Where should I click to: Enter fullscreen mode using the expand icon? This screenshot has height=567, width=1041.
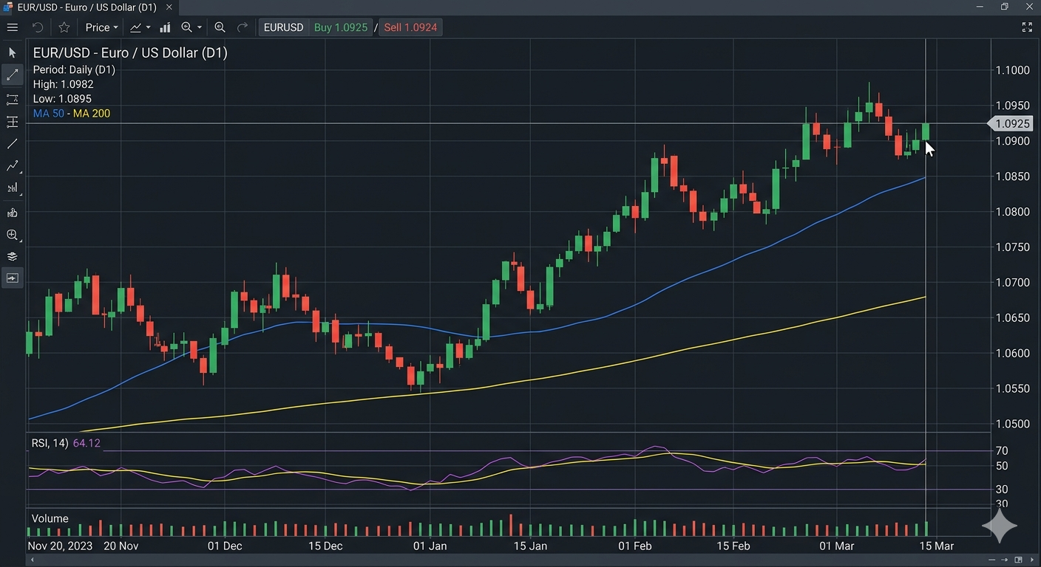click(x=1027, y=27)
